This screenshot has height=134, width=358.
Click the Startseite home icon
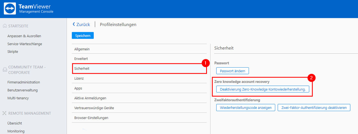coord(4,26)
